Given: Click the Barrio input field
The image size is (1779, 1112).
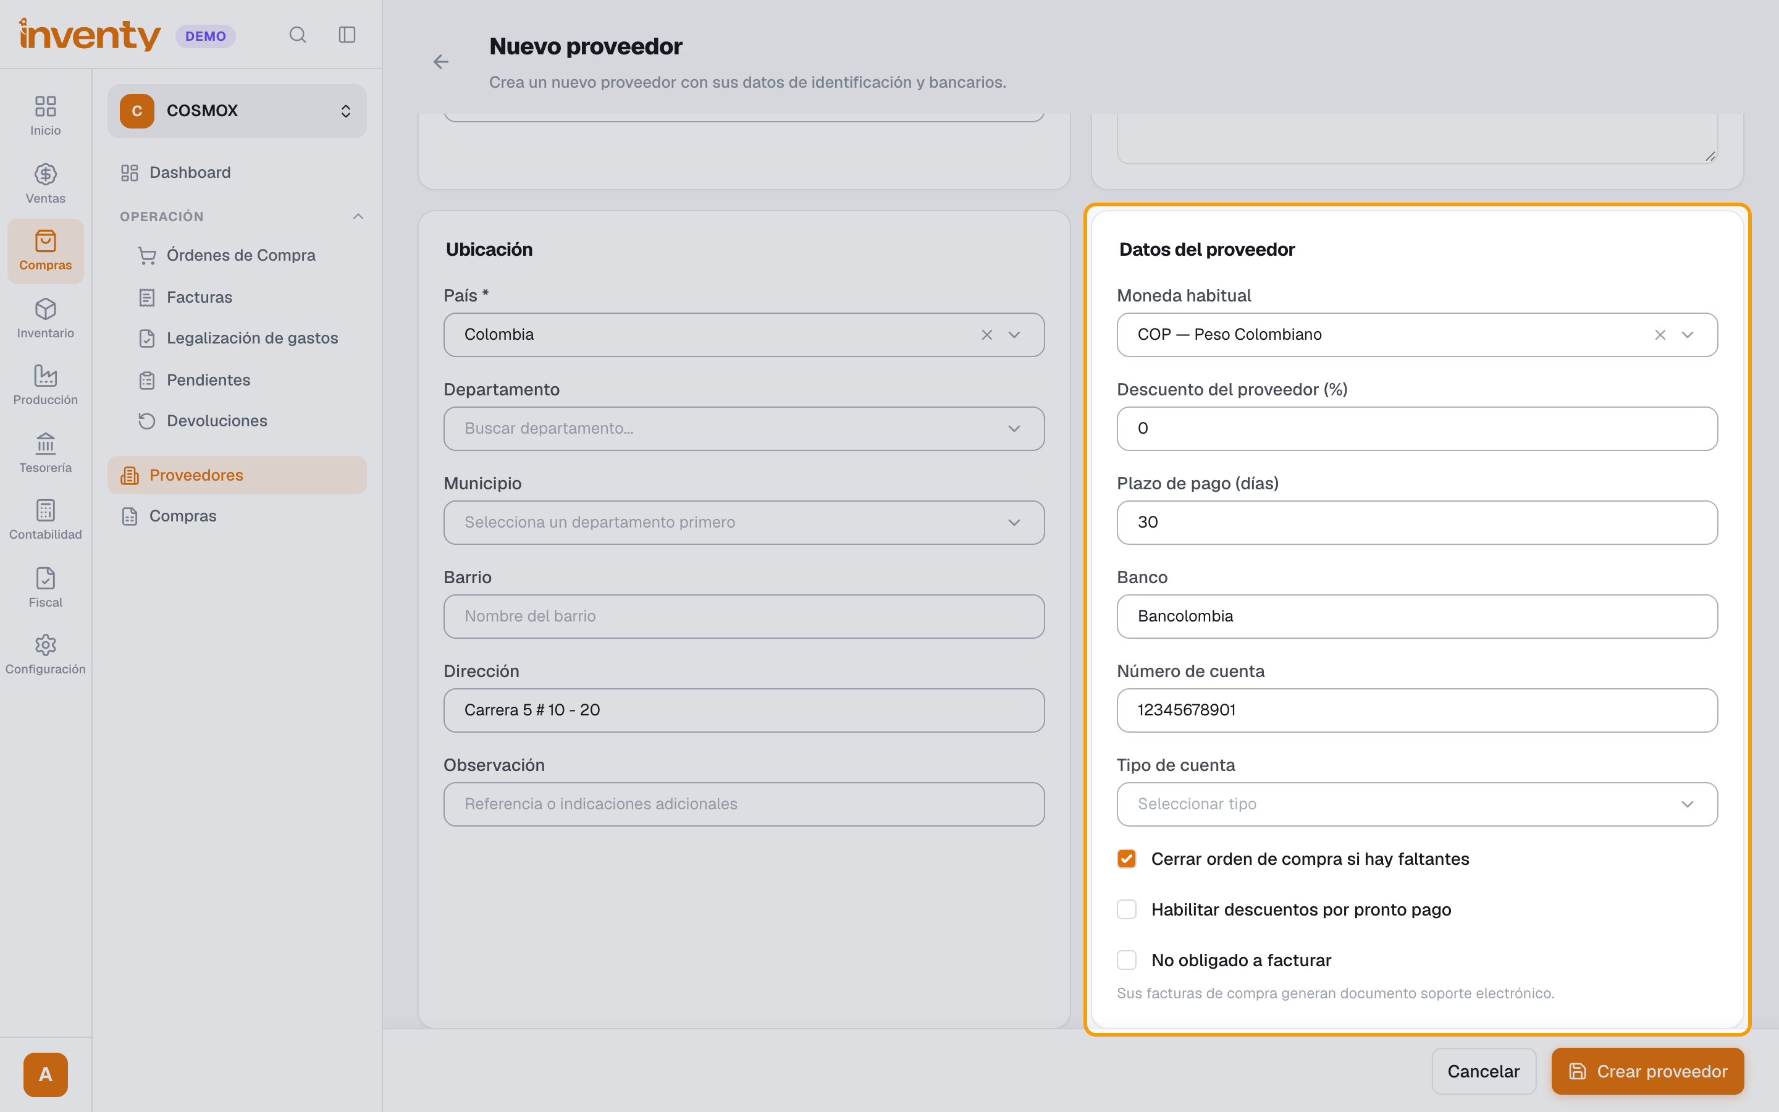Looking at the screenshot, I should tap(744, 617).
